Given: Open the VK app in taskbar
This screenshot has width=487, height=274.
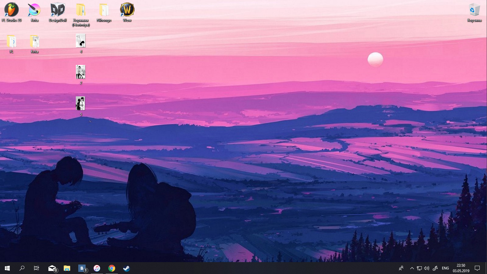Looking at the screenshot, I should [x=82, y=268].
